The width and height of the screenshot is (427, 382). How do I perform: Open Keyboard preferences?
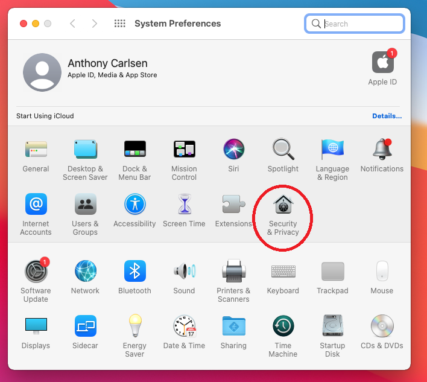click(283, 272)
